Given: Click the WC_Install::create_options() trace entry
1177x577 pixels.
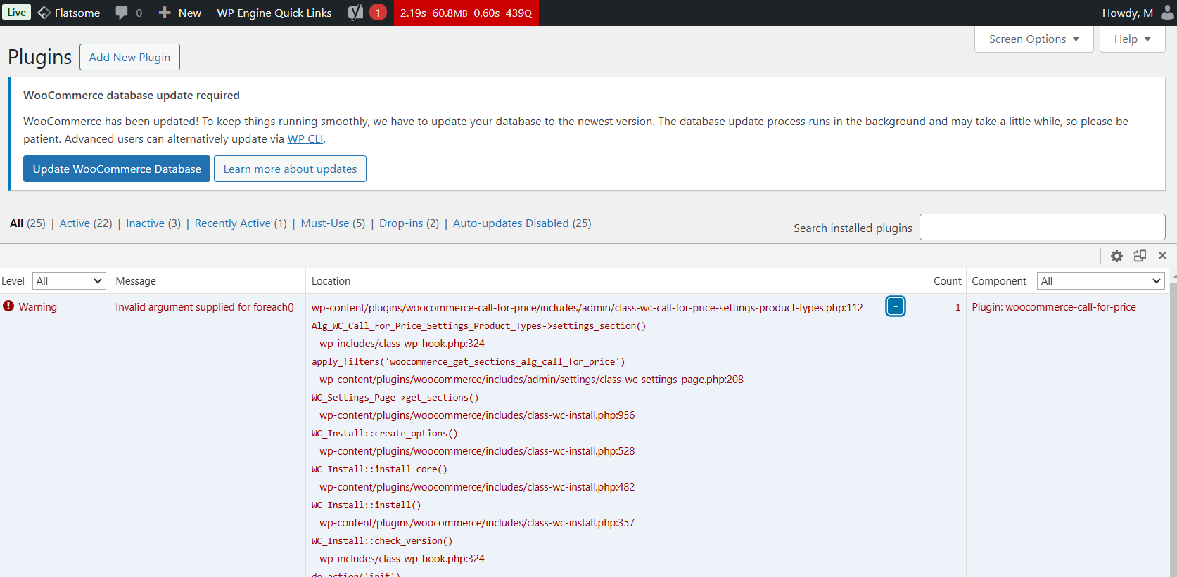Looking at the screenshot, I should [x=385, y=434].
